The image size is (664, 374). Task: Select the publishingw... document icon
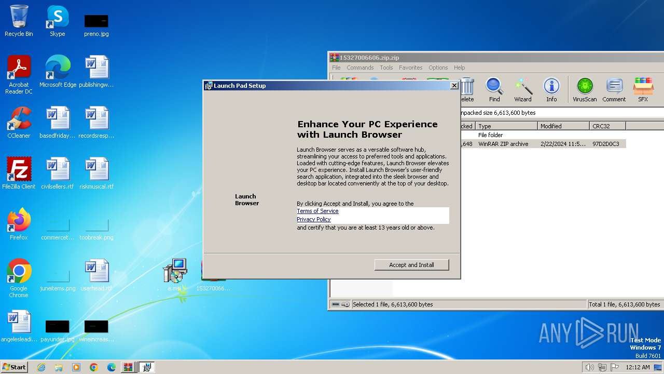[96, 72]
